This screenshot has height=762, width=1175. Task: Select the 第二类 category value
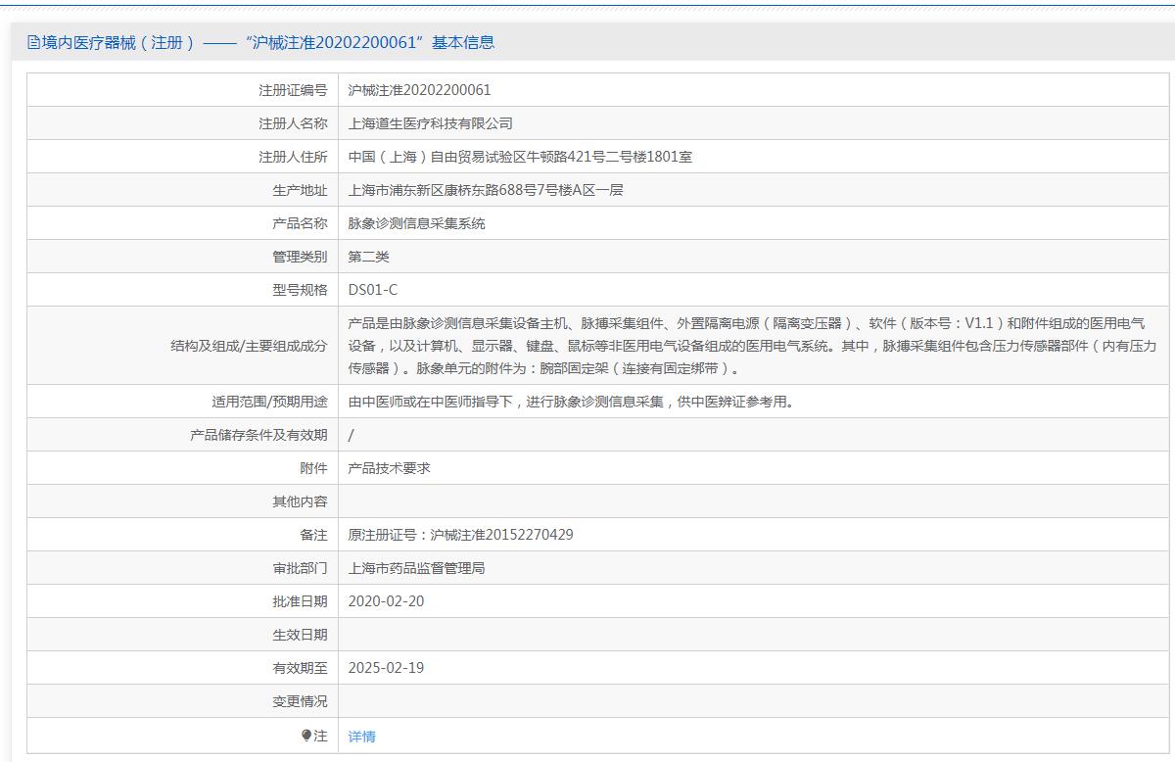tap(369, 257)
